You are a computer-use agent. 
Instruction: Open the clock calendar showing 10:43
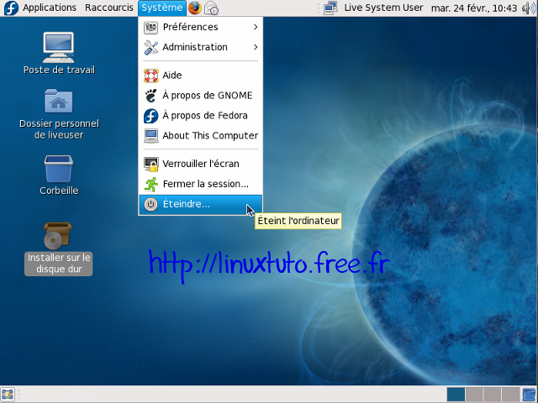click(x=474, y=8)
